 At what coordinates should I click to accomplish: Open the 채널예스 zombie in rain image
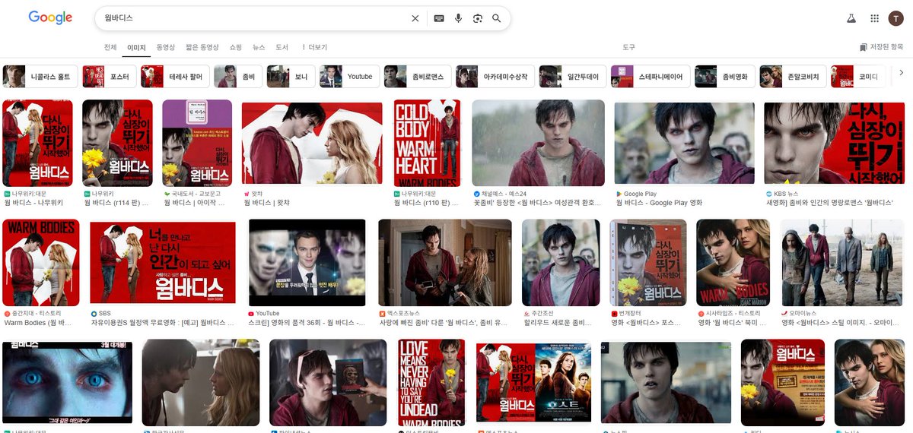538,143
